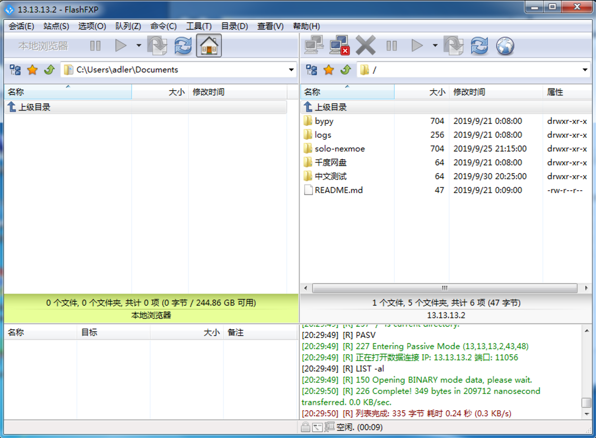
Task: Click remote pane scroll right arrow
Action: click(x=586, y=288)
